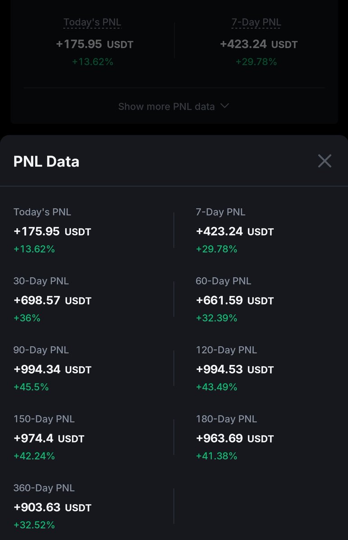Select the 150-Day PNL label
348x540 pixels.
[x=44, y=419]
